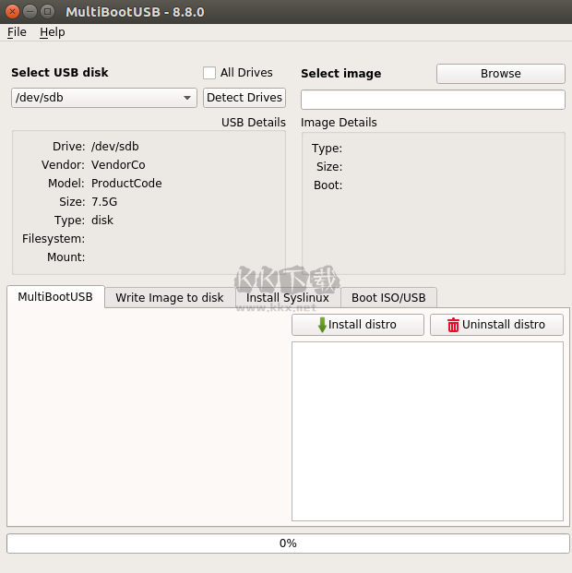Screen dimensions: 572x573
Task: Click the 0% progress bar
Action: click(288, 543)
